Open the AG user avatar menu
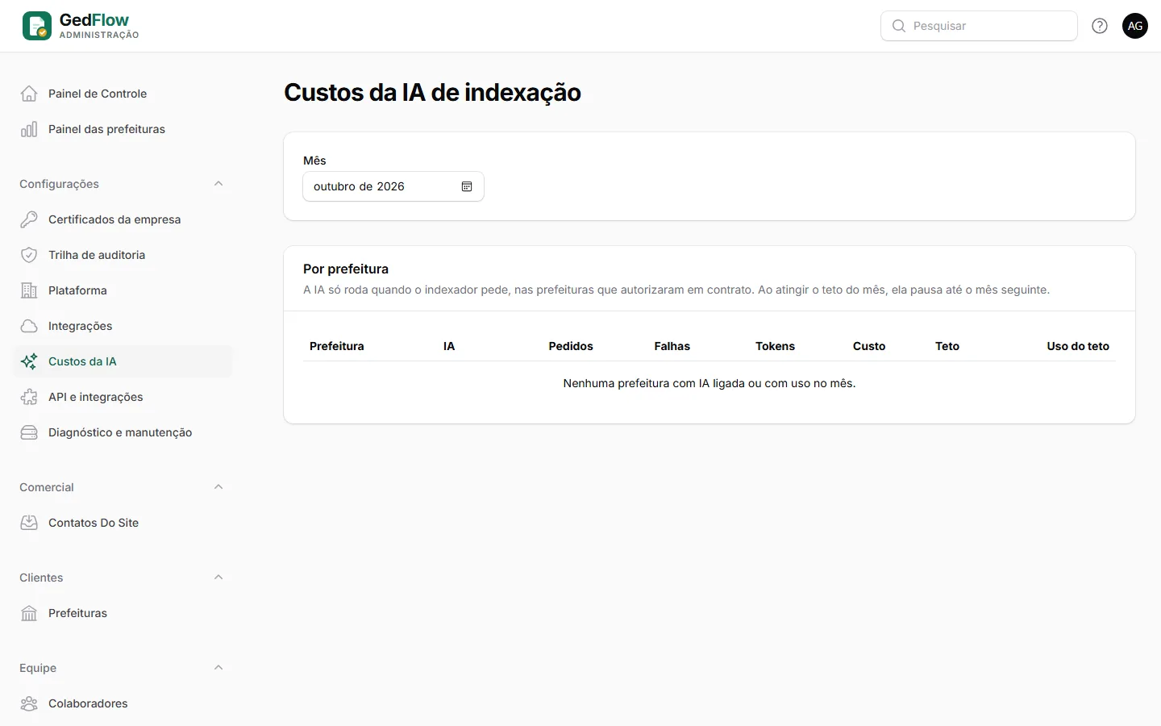Image resolution: width=1161 pixels, height=726 pixels. click(x=1135, y=26)
